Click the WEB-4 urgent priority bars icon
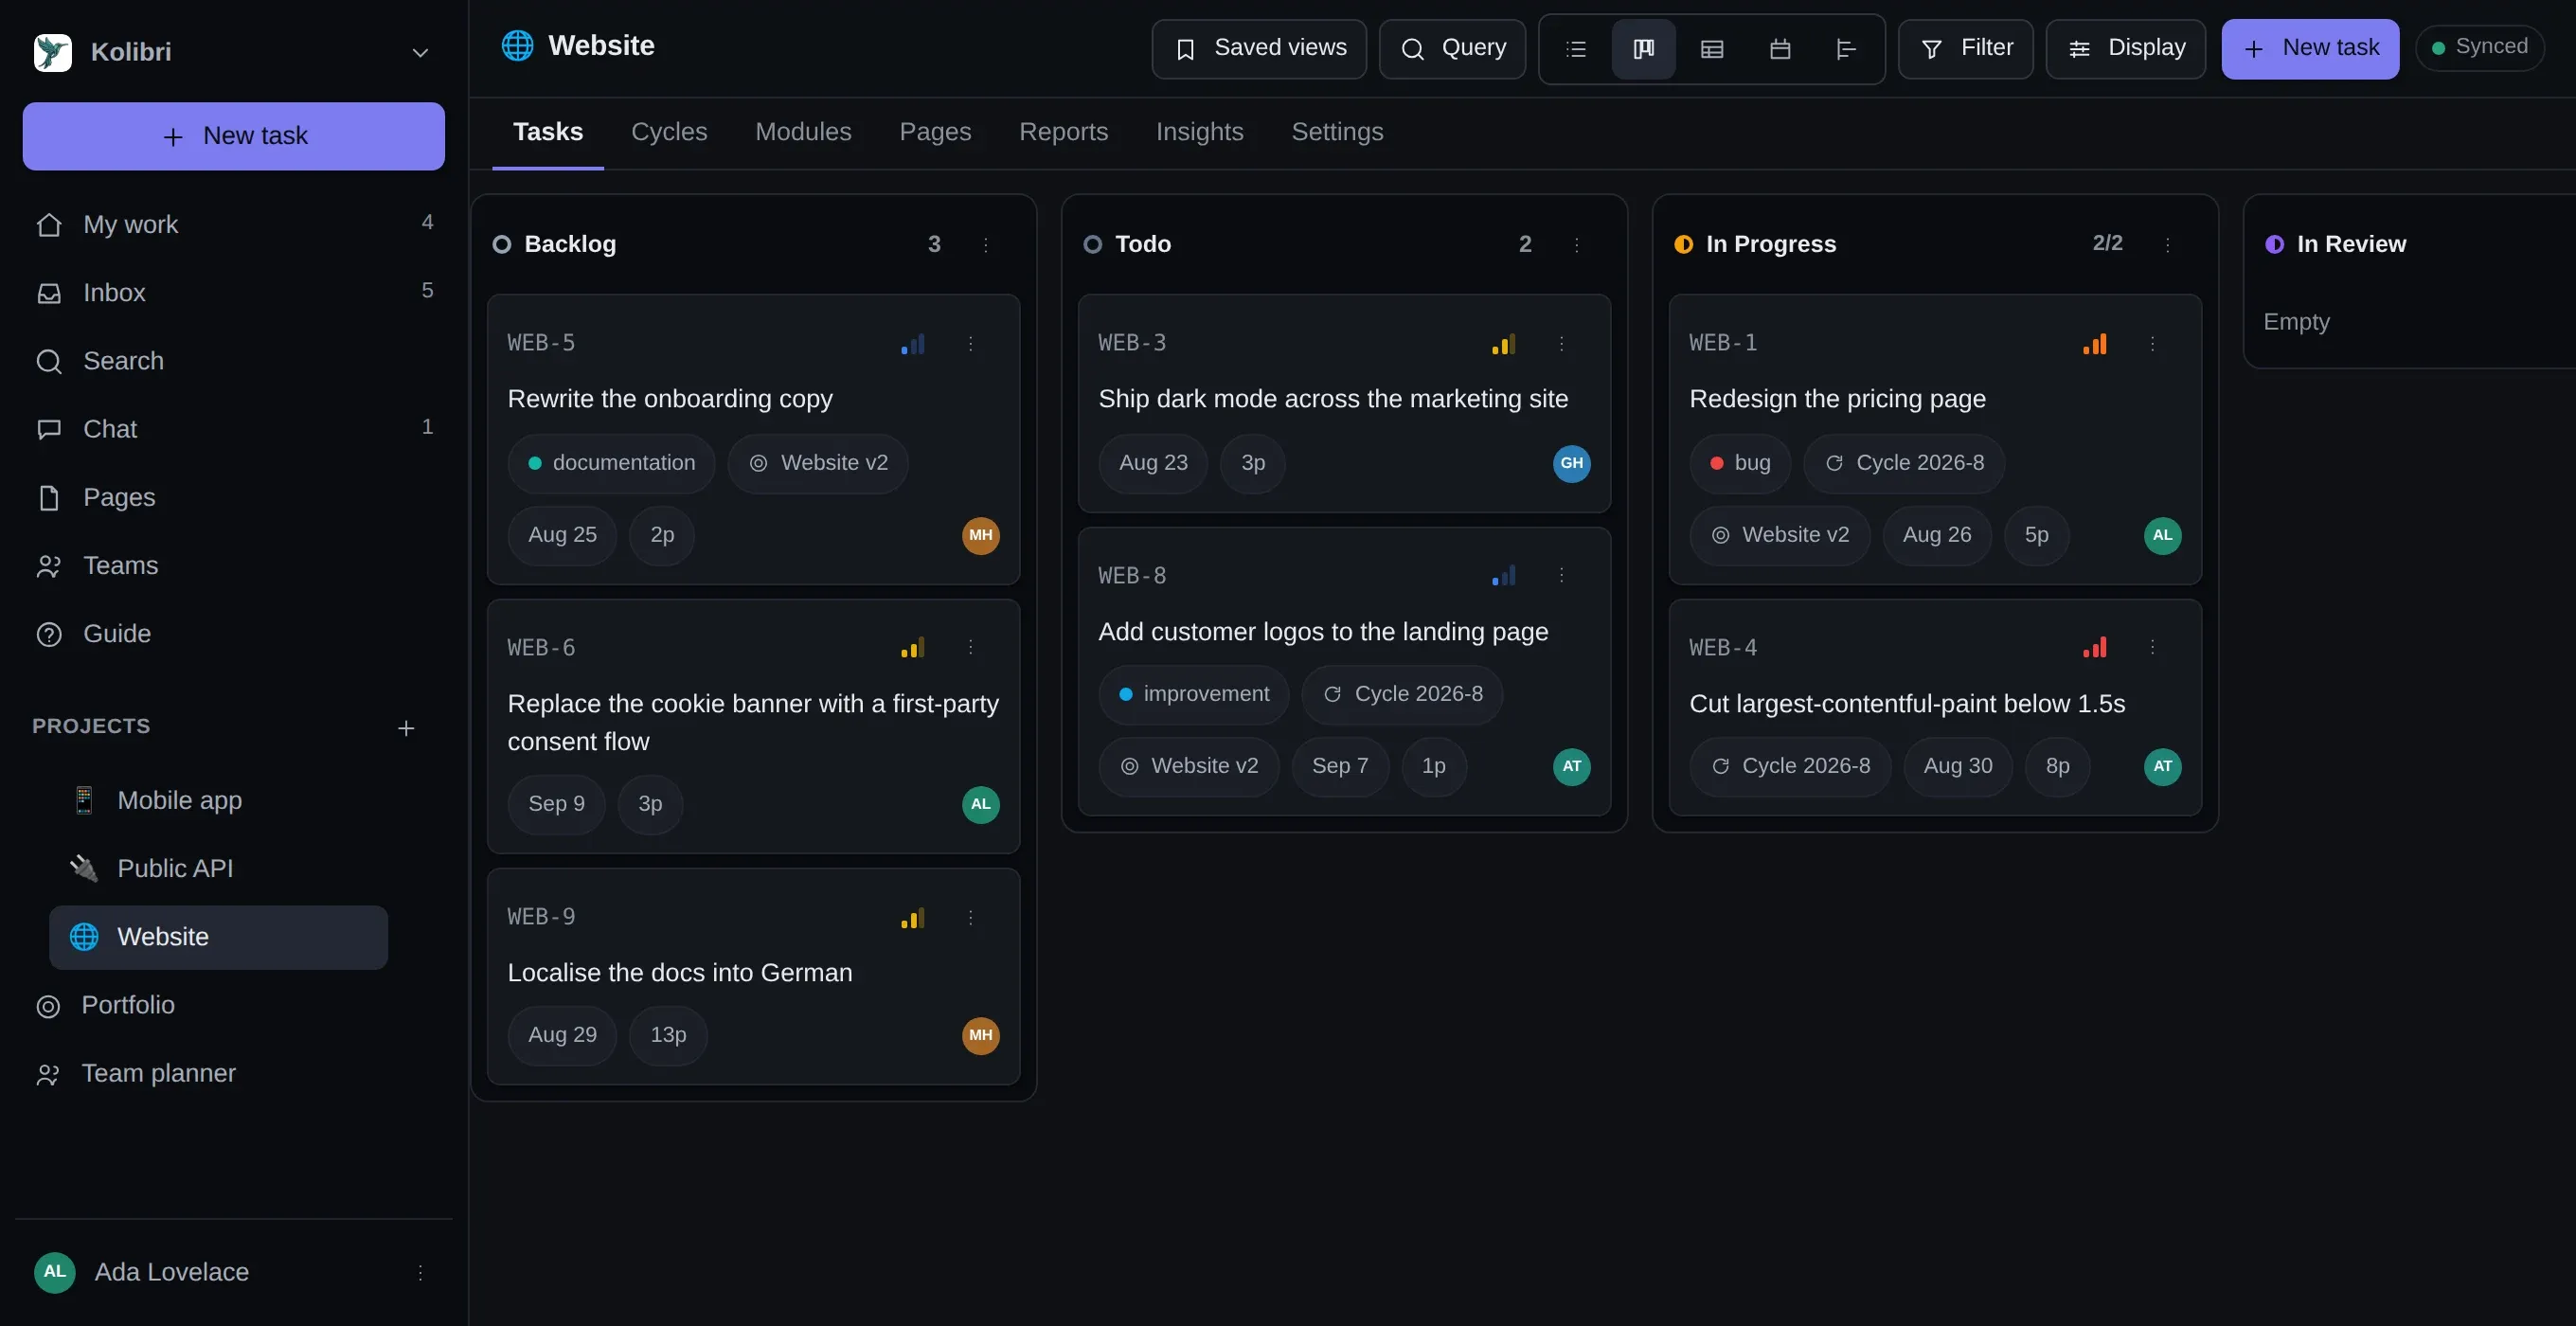Image resolution: width=2576 pixels, height=1326 pixels. 2094,647
